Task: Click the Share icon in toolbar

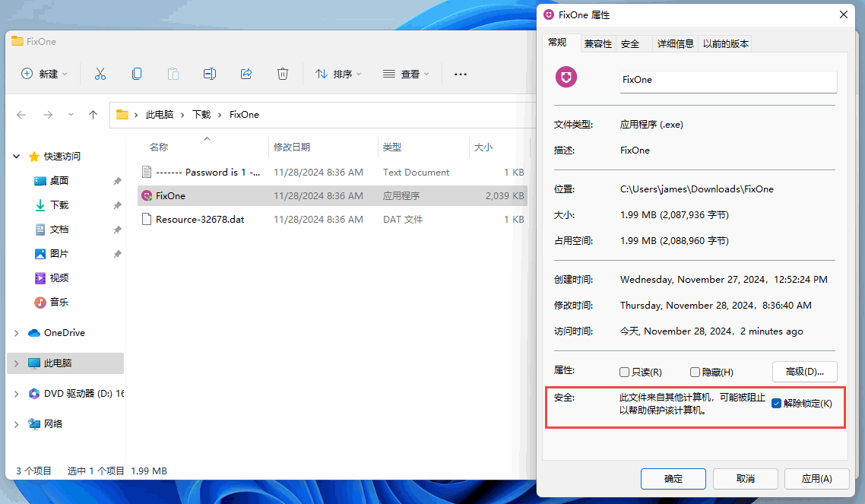Action: coord(246,74)
